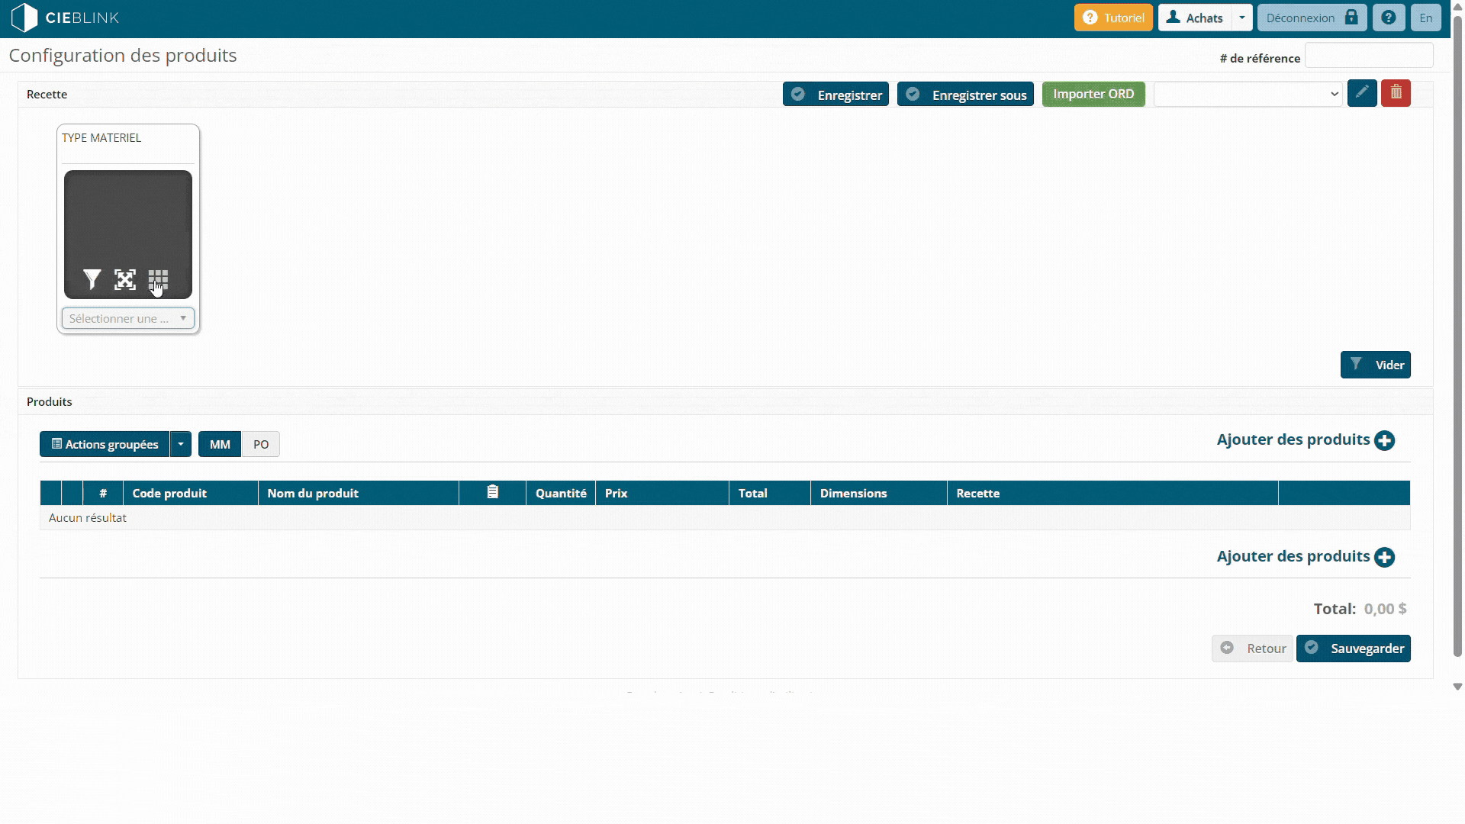
Task: Switch to MM toggle
Action: point(220,444)
